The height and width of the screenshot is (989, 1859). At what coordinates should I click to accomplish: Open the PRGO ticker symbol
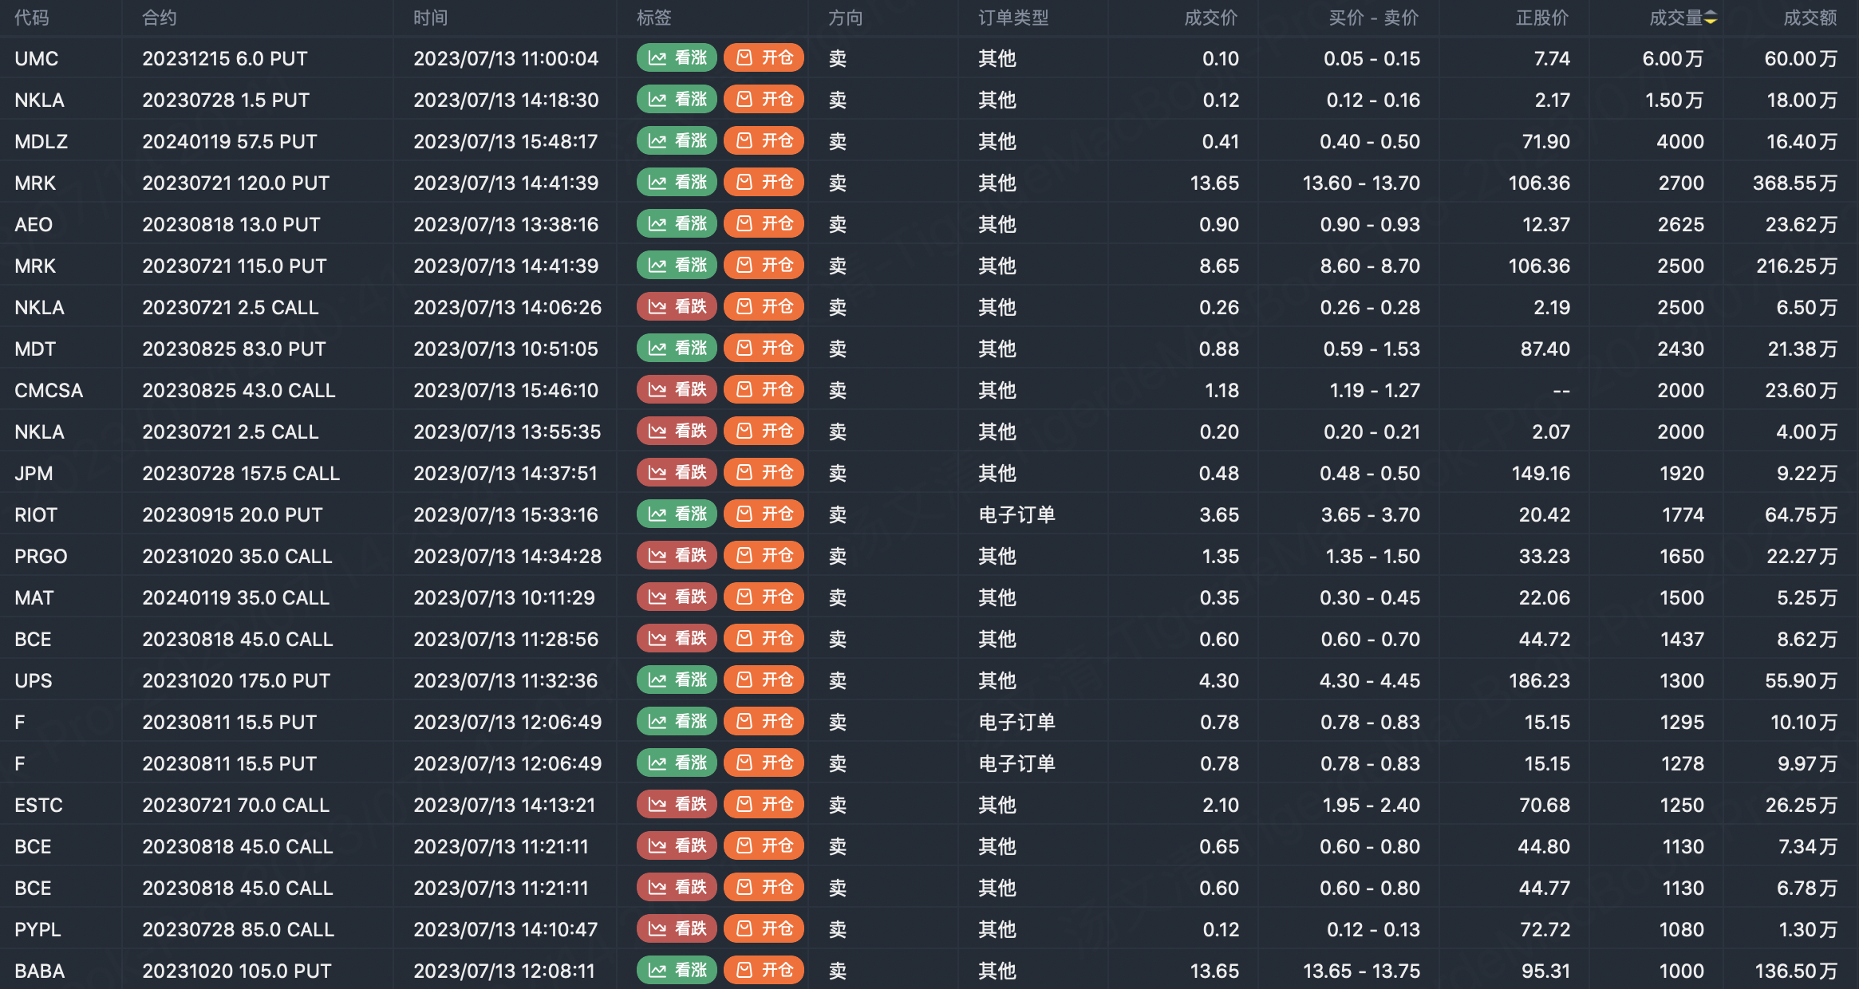pos(41,557)
